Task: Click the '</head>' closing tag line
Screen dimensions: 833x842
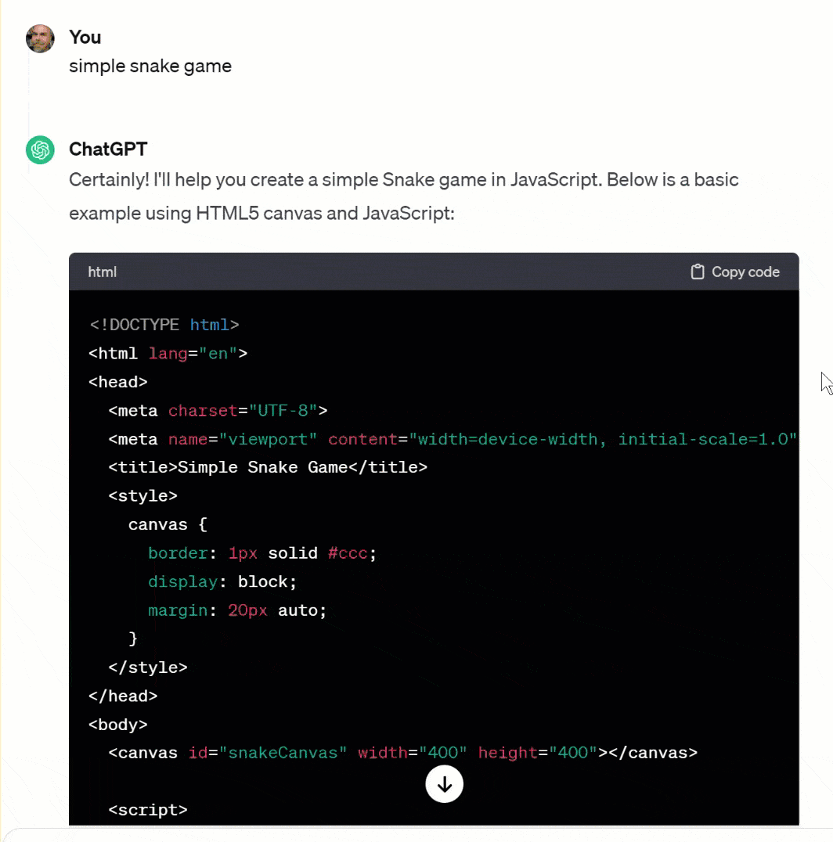Action: pos(123,696)
